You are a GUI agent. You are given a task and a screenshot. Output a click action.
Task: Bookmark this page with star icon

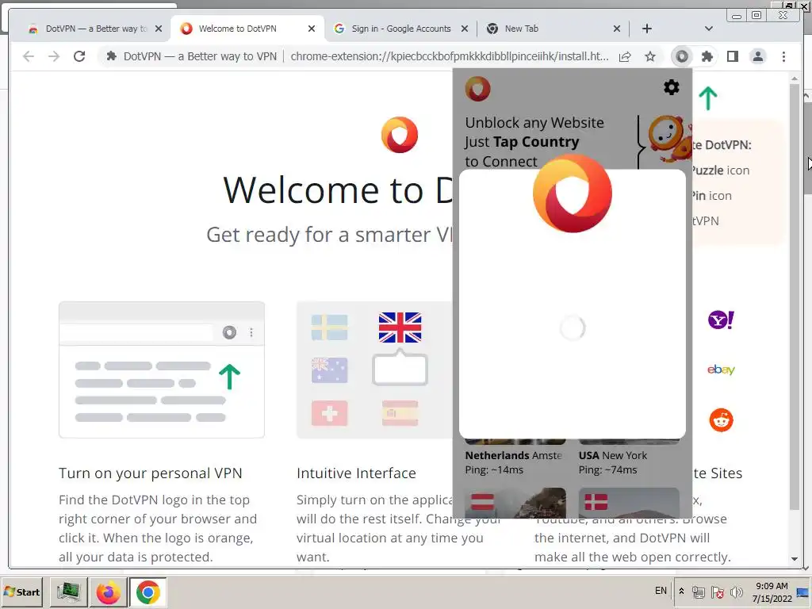650,56
